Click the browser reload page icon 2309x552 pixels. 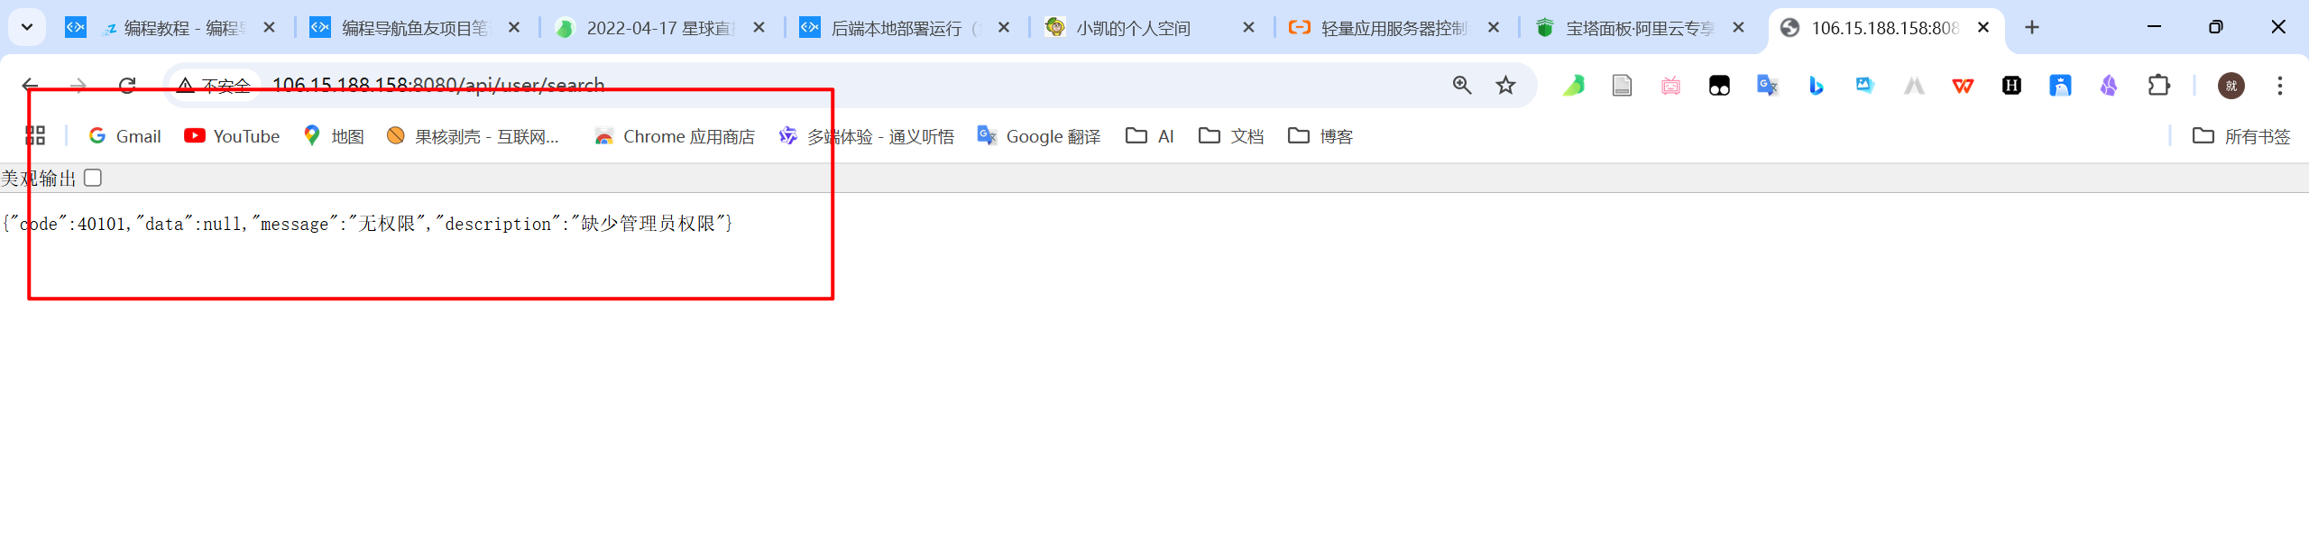click(127, 86)
